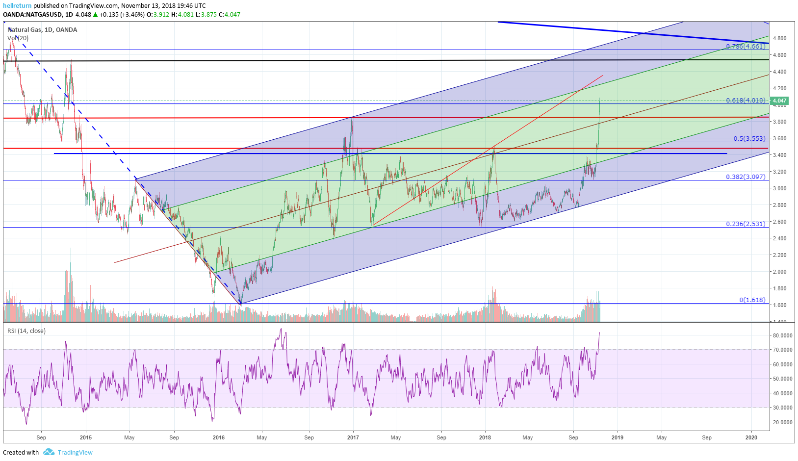The height and width of the screenshot is (461, 798).
Task: Click the 4.600 price axis label
Action: [x=779, y=55]
